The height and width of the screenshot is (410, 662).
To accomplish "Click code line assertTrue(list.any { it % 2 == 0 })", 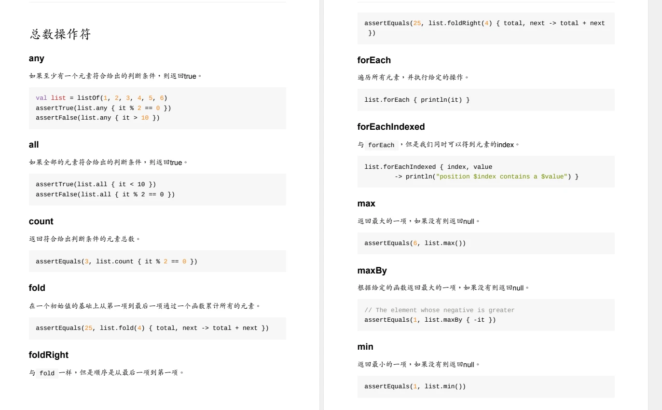I will pyautogui.click(x=103, y=108).
